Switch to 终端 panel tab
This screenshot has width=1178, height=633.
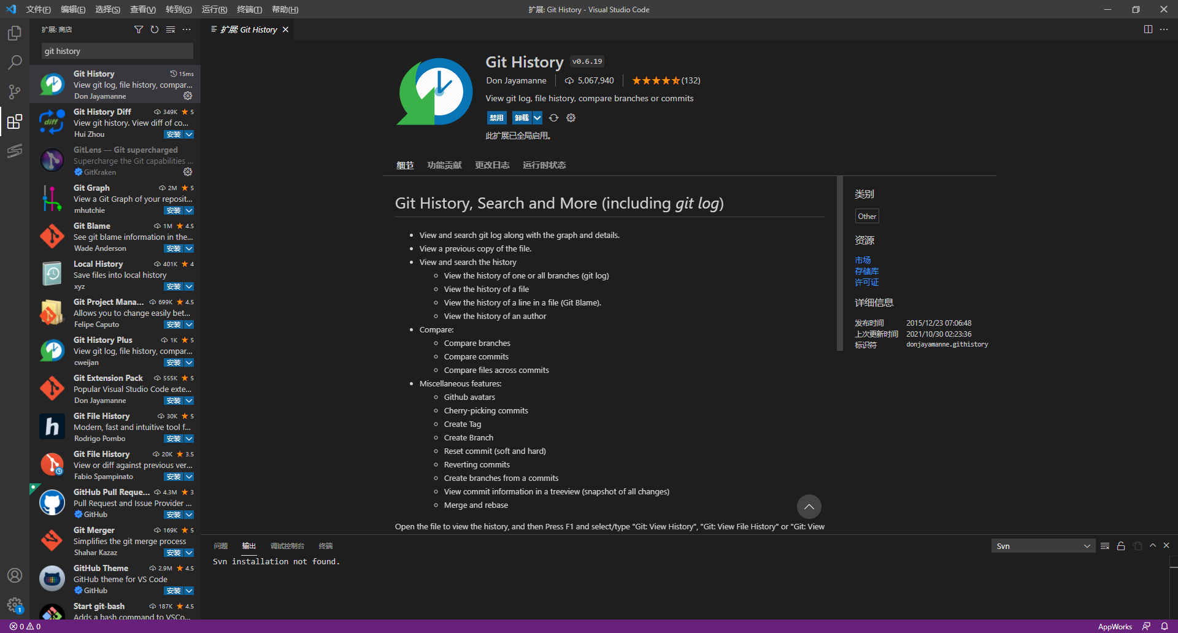click(326, 546)
